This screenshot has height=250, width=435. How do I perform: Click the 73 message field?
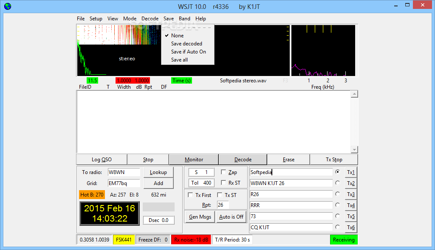pyautogui.click(x=291, y=216)
